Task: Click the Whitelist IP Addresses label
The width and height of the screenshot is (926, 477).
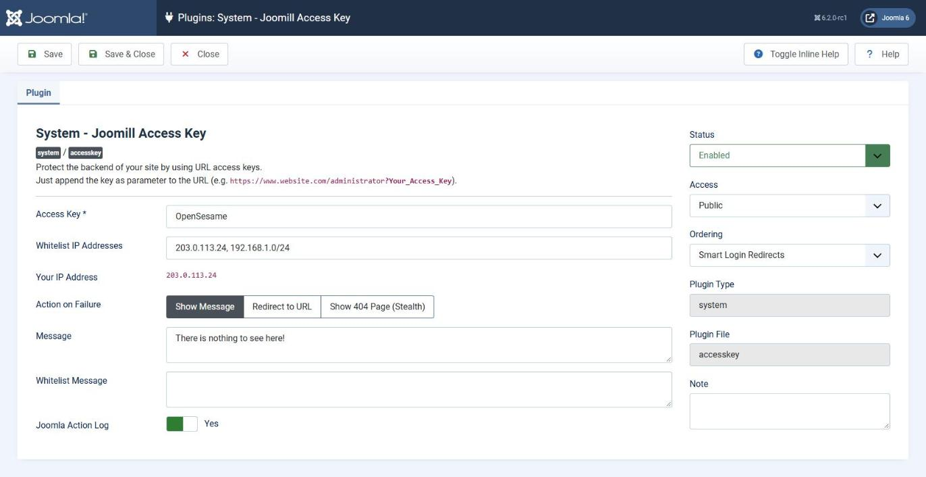Action: point(79,246)
